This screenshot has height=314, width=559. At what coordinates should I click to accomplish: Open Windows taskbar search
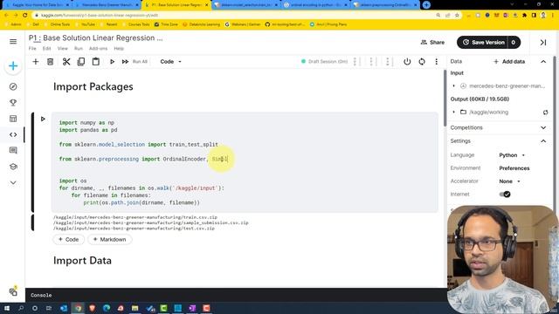coord(21,308)
